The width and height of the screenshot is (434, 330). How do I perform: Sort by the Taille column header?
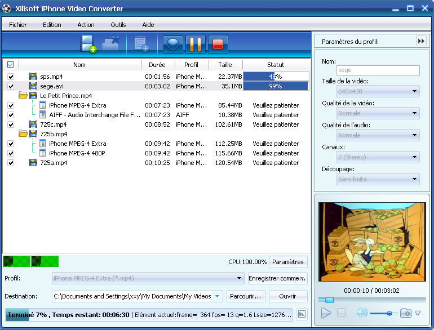(225, 65)
